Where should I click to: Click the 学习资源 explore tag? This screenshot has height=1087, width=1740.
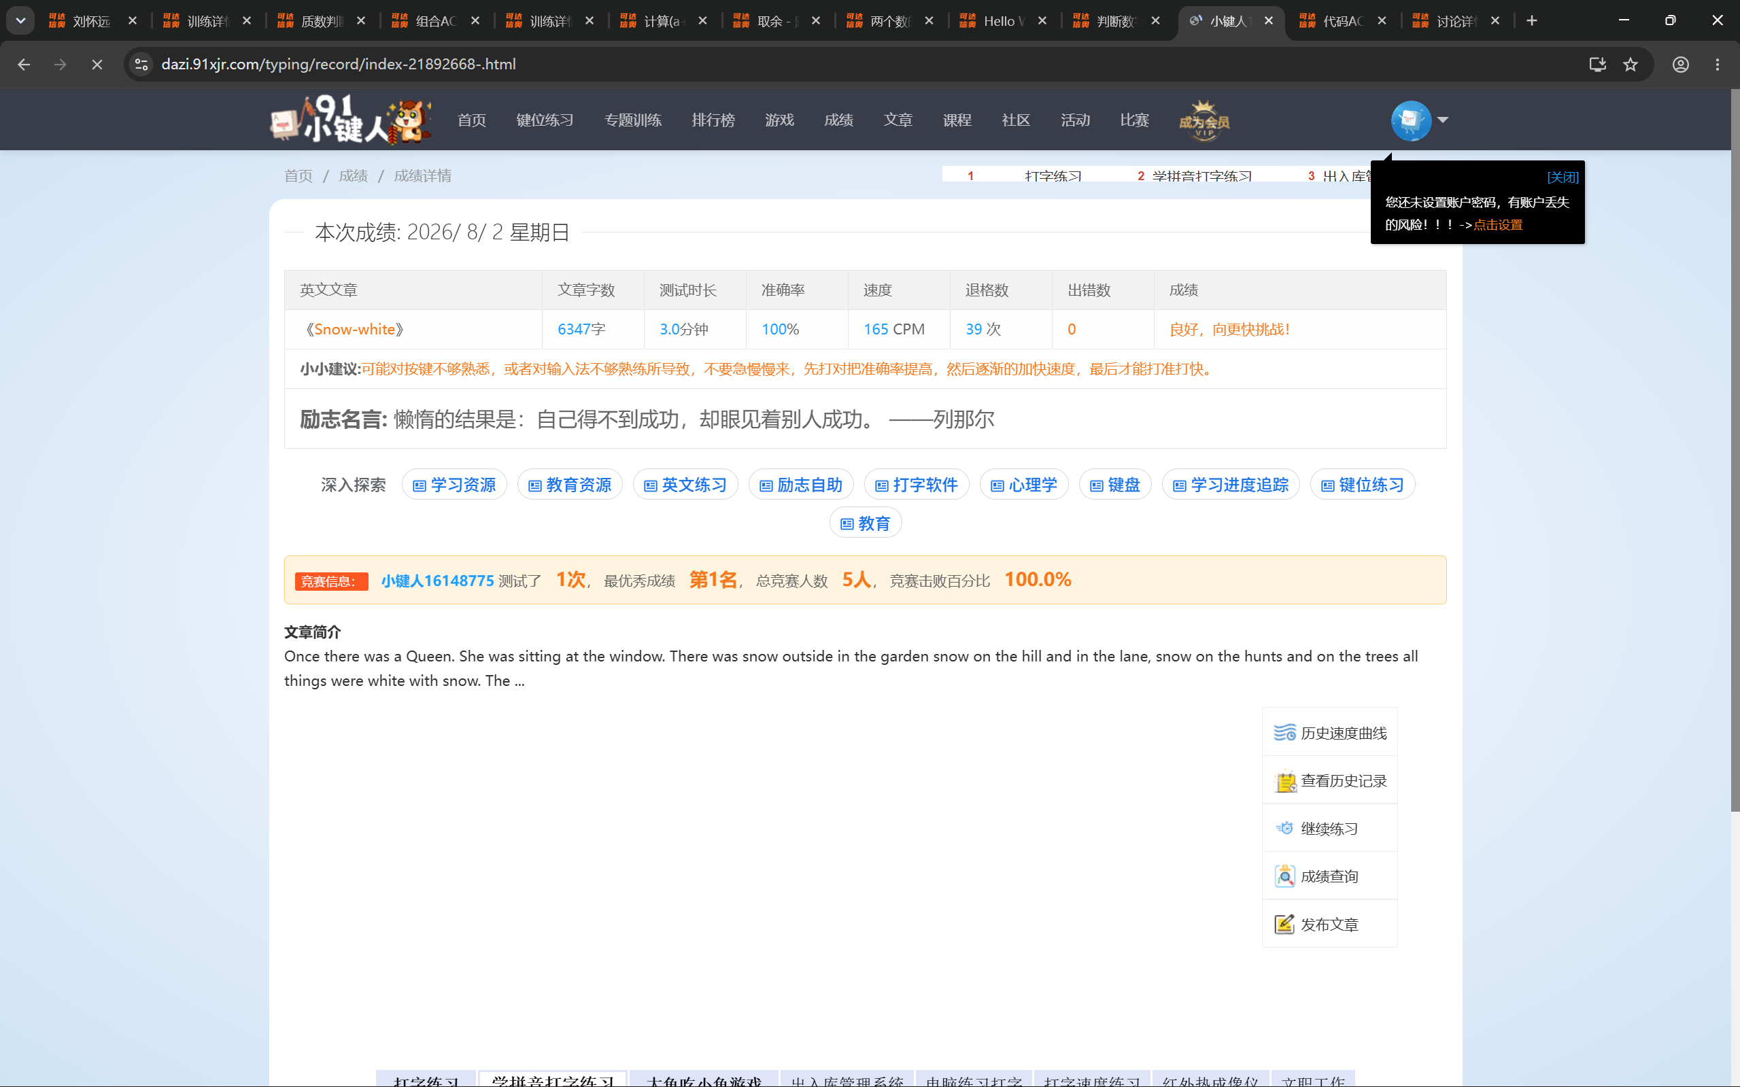click(x=454, y=485)
